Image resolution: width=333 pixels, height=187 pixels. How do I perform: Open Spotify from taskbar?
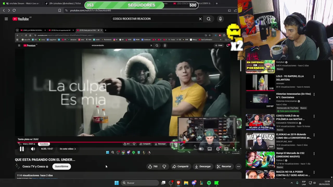[x=209, y=183]
